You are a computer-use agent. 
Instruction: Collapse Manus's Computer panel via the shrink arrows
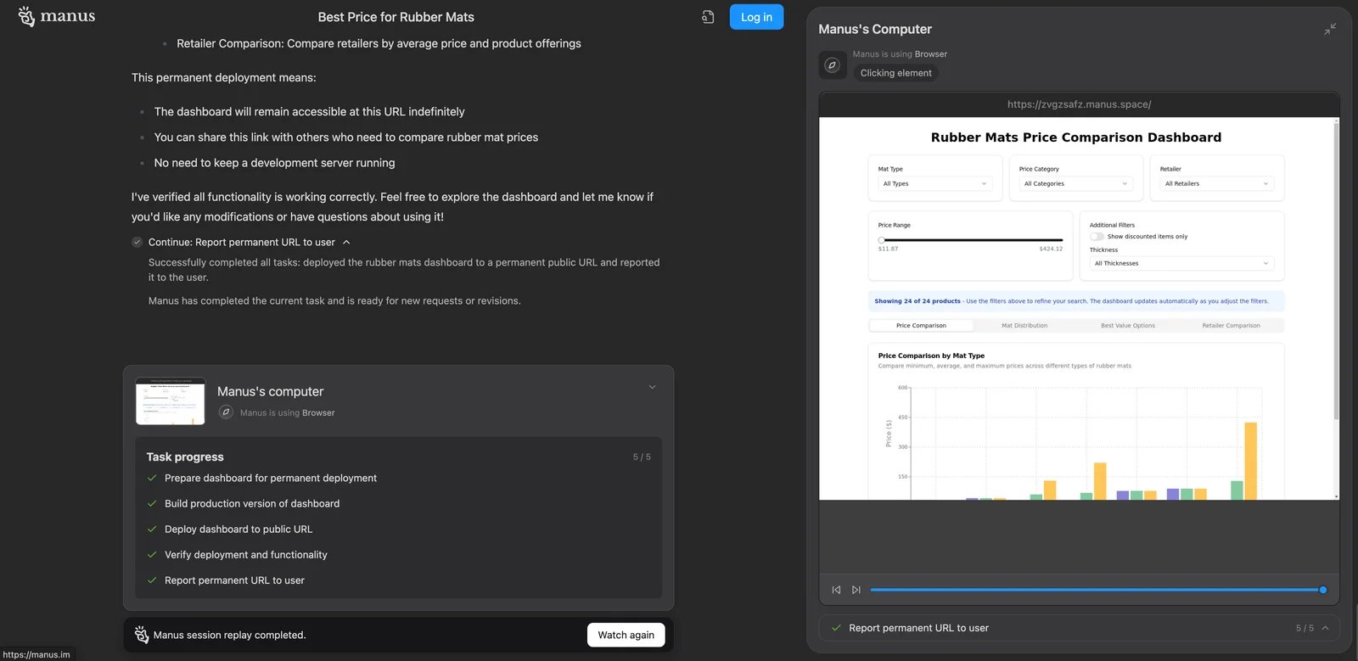(x=1330, y=28)
